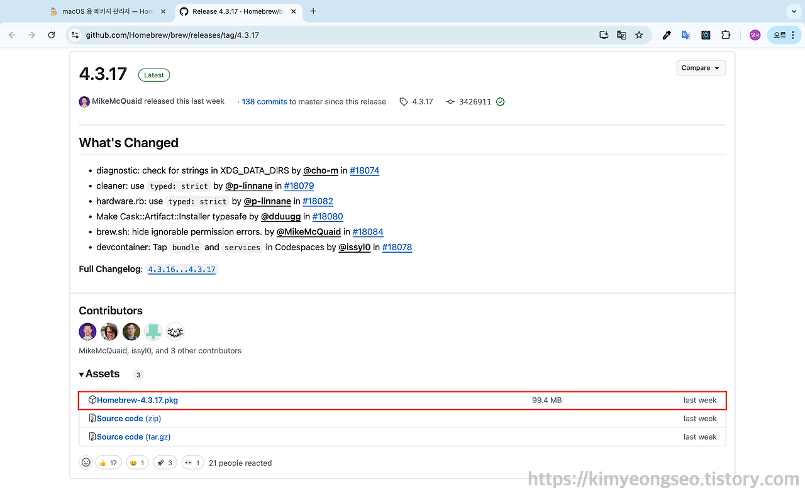This screenshot has height=503, width=805.
Task: Click the green verified checkmark icon
Action: pos(501,102)
